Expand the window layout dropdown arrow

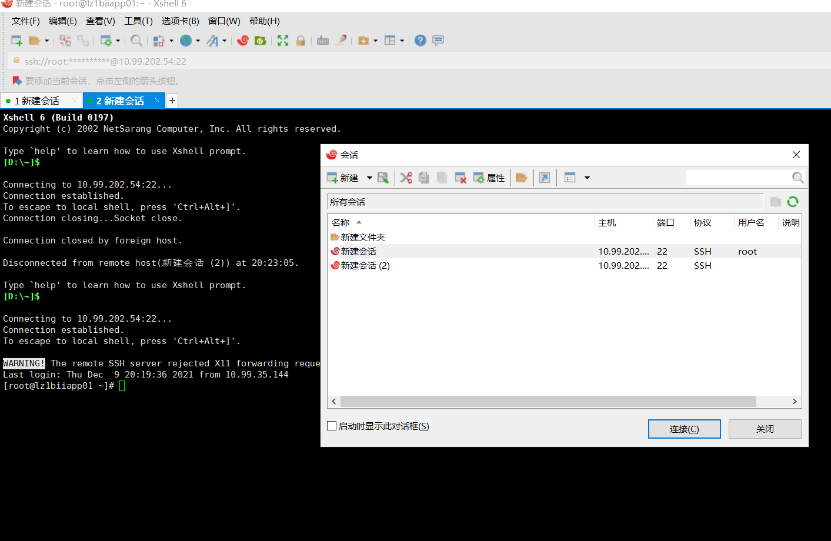(x=402, y=41)
